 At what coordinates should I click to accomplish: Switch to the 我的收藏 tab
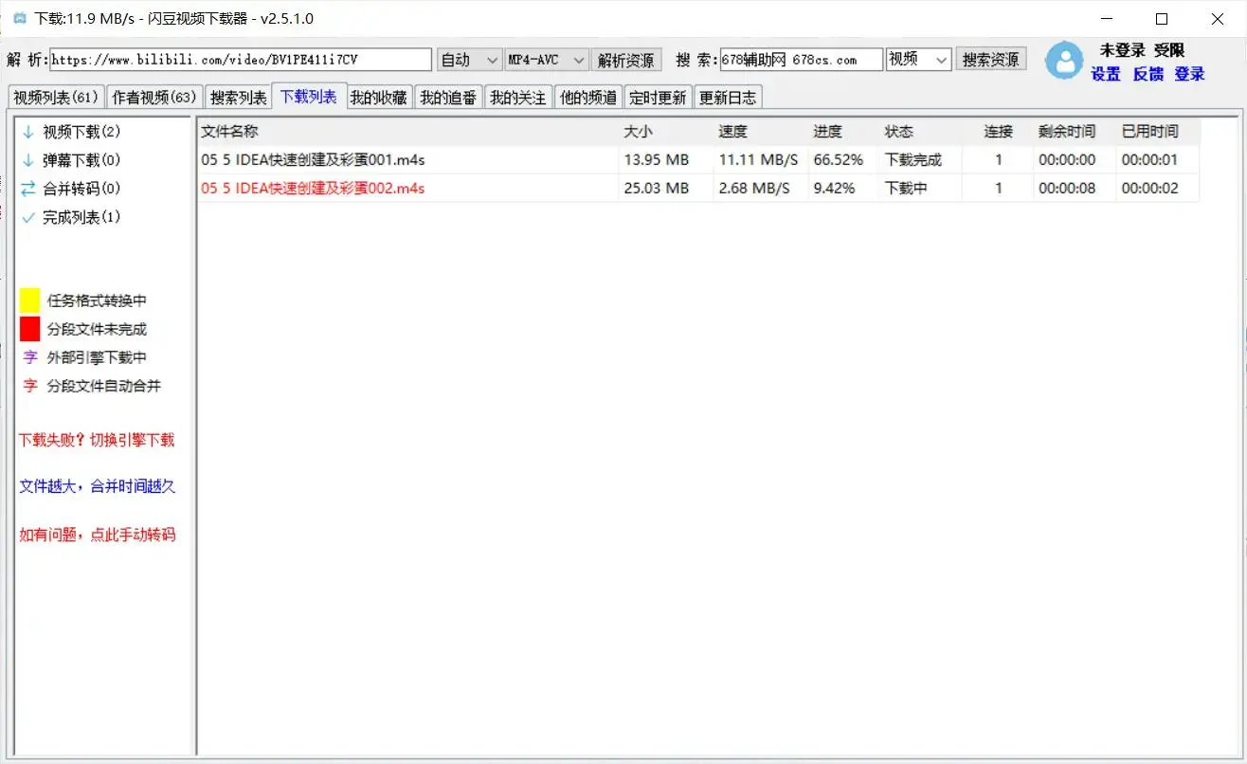tap(379, 96)
